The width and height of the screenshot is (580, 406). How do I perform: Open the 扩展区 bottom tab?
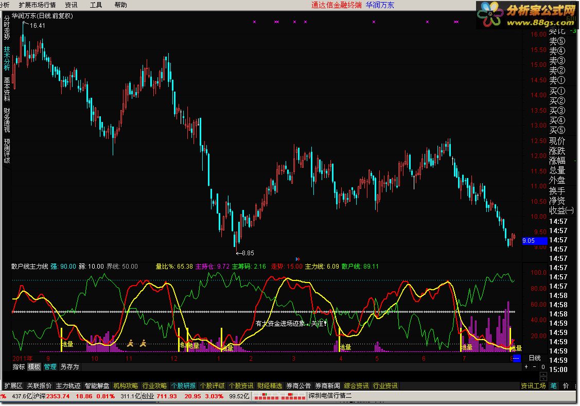pyautogui.click(x=13, y=385)
